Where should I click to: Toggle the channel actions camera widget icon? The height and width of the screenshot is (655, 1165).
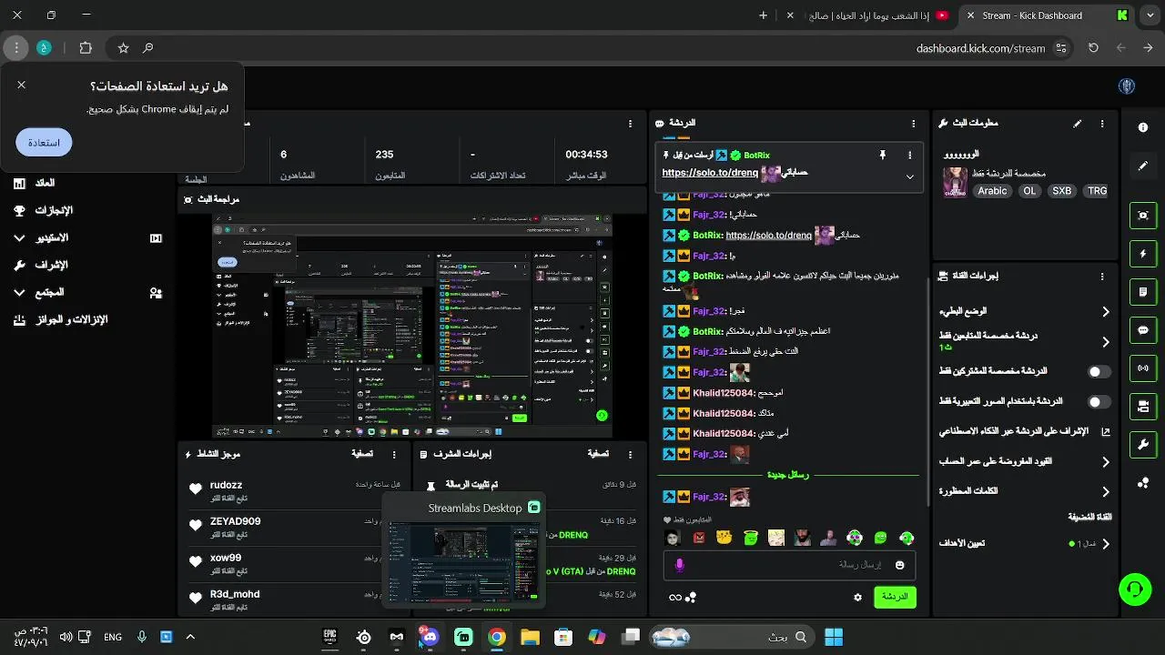[x=1143, y=406]
